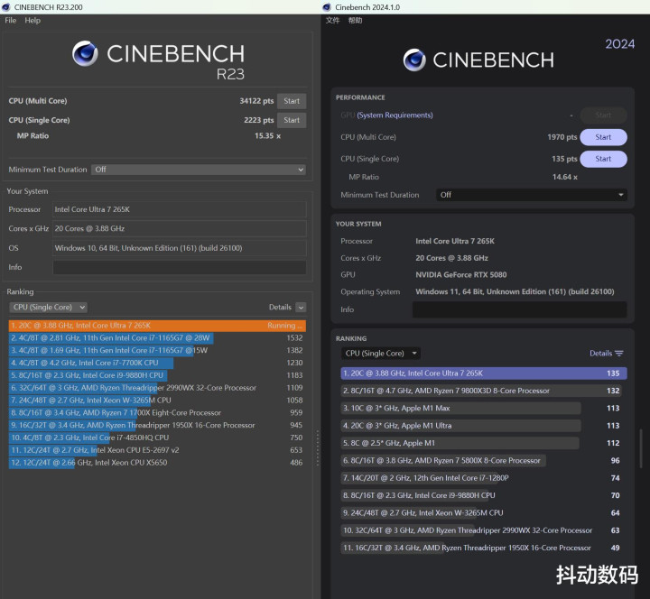Click the 2024 Info input field
650x599 pixels.
[x=519, y=309]
